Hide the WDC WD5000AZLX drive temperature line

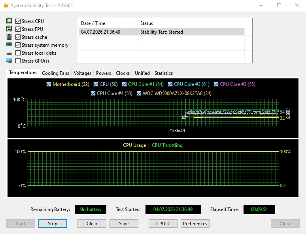[x=139, y=93]
